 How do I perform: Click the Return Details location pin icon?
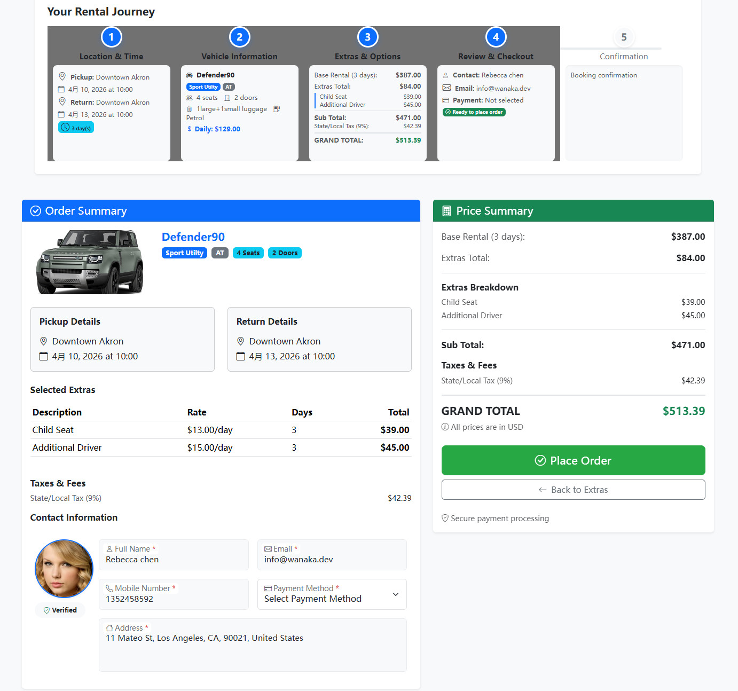[x=240, y=341]
